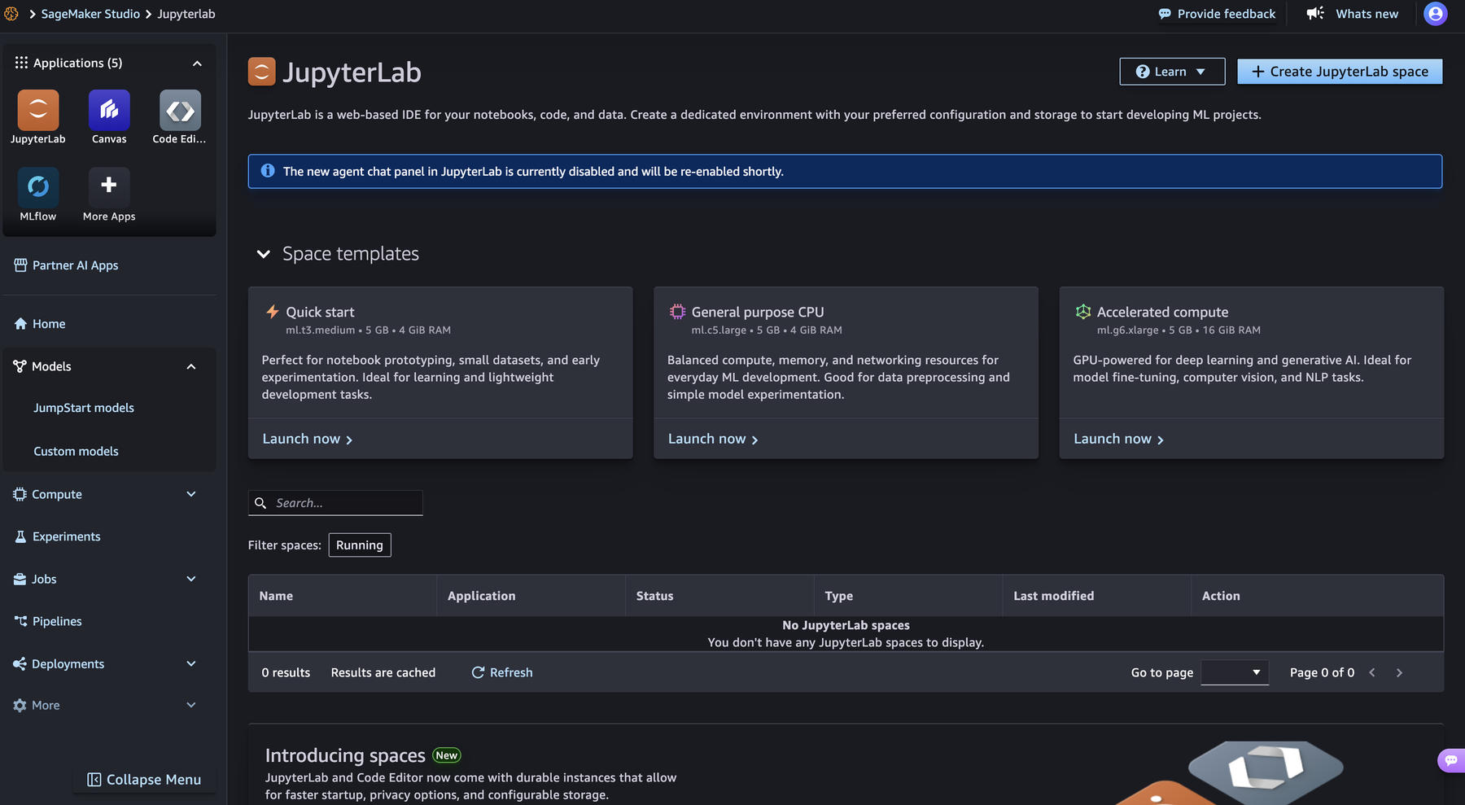Click the More Apps plus icon
This screenshot has width=1465, height=805.
[x=109, y=186]
